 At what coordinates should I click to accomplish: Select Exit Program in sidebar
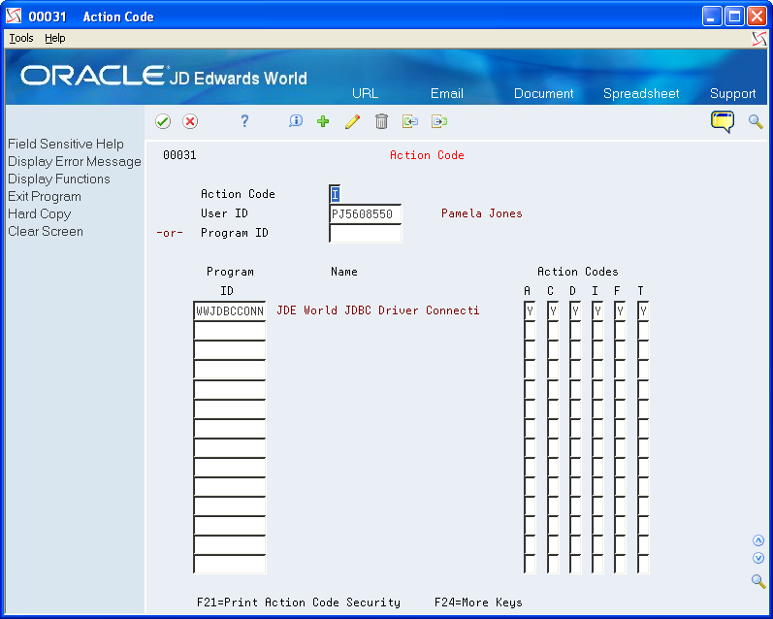point(45,196)
